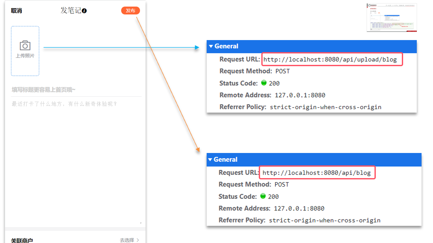Click upper panel Referrer Policy value
Screen dimensions: 433x243
[x=326, y=107]
